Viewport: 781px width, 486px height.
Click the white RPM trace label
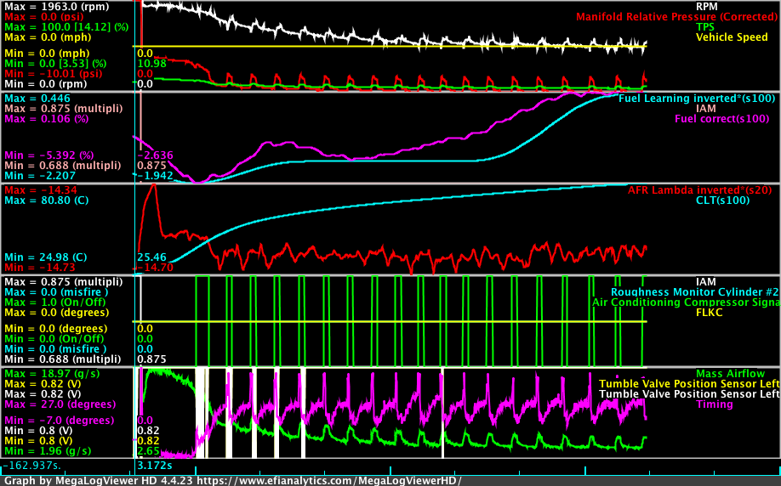pyautogui.click(x=707, y=6)
